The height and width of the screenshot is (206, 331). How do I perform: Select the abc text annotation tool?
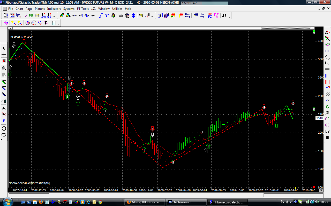click(4, 108)
